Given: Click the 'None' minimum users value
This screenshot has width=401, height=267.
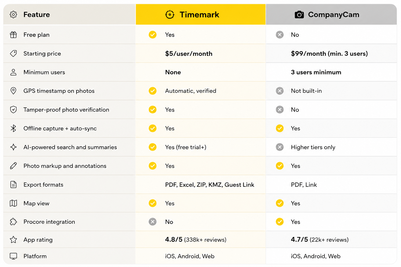Looking at the screenshot, I should 173,72.
